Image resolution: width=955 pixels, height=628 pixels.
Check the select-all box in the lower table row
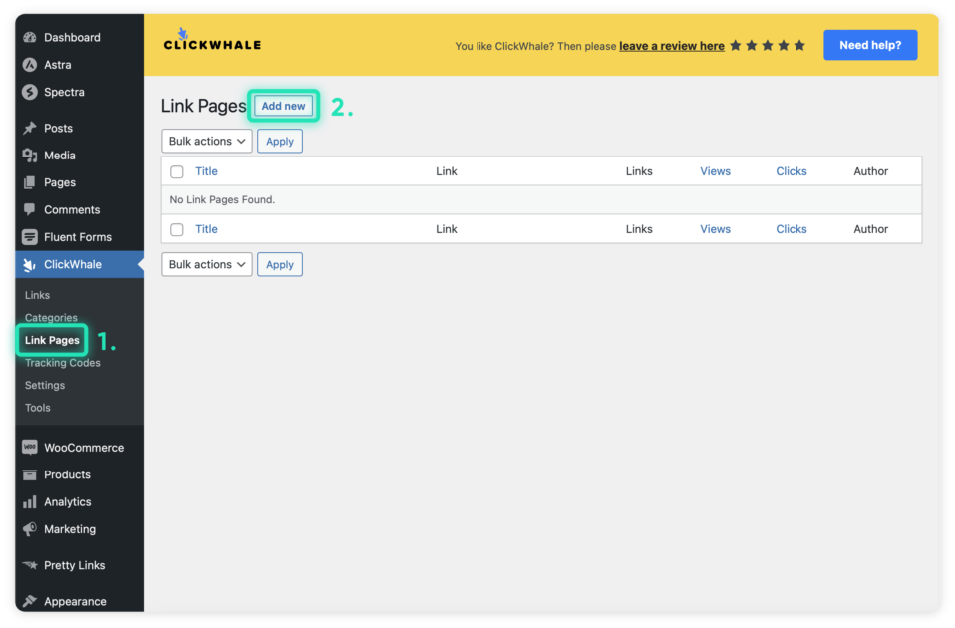176,228
